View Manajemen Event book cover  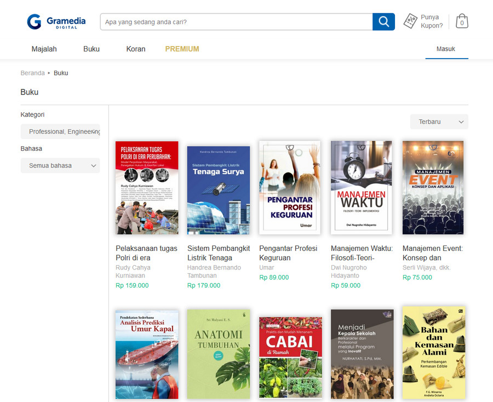[x=433, y=187]
